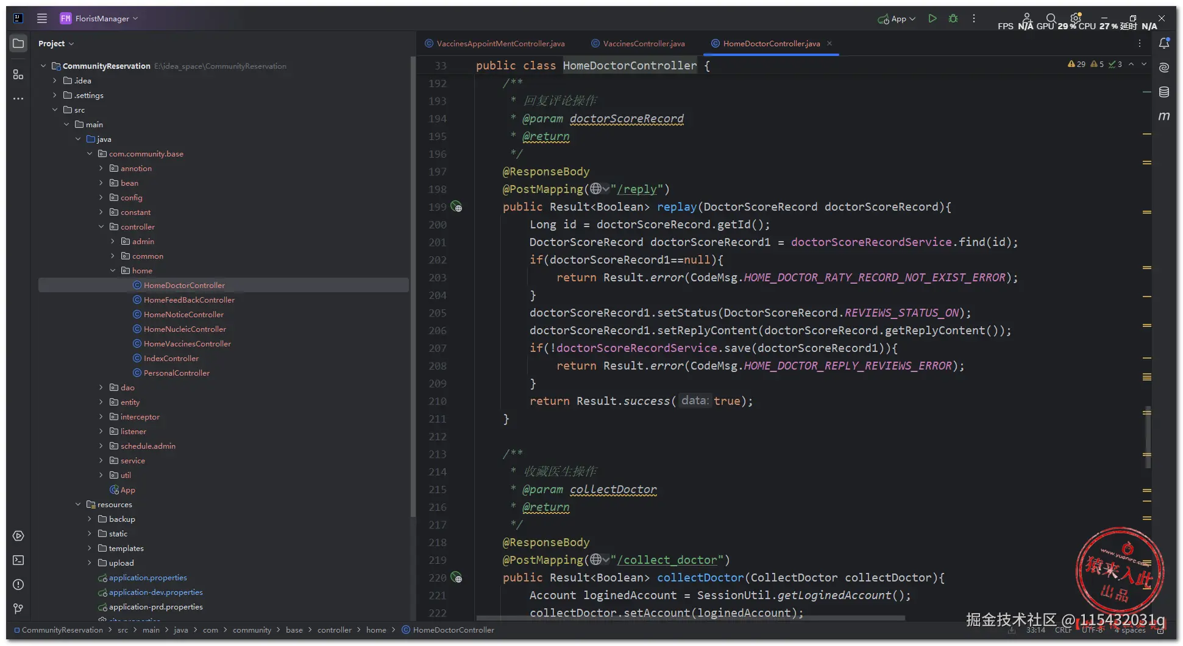Image resolution: width=1183 pixels, height=646 pixels.
Task: Open the Database tool window
Action: pyautogui.click(x=1164, y=92)
